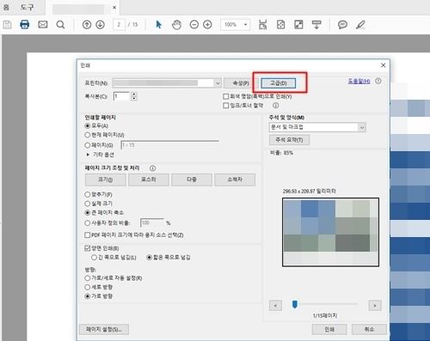This screenshot has width=430, height=341.
Task: Open the 홈 tab
Action: point(6,7)
